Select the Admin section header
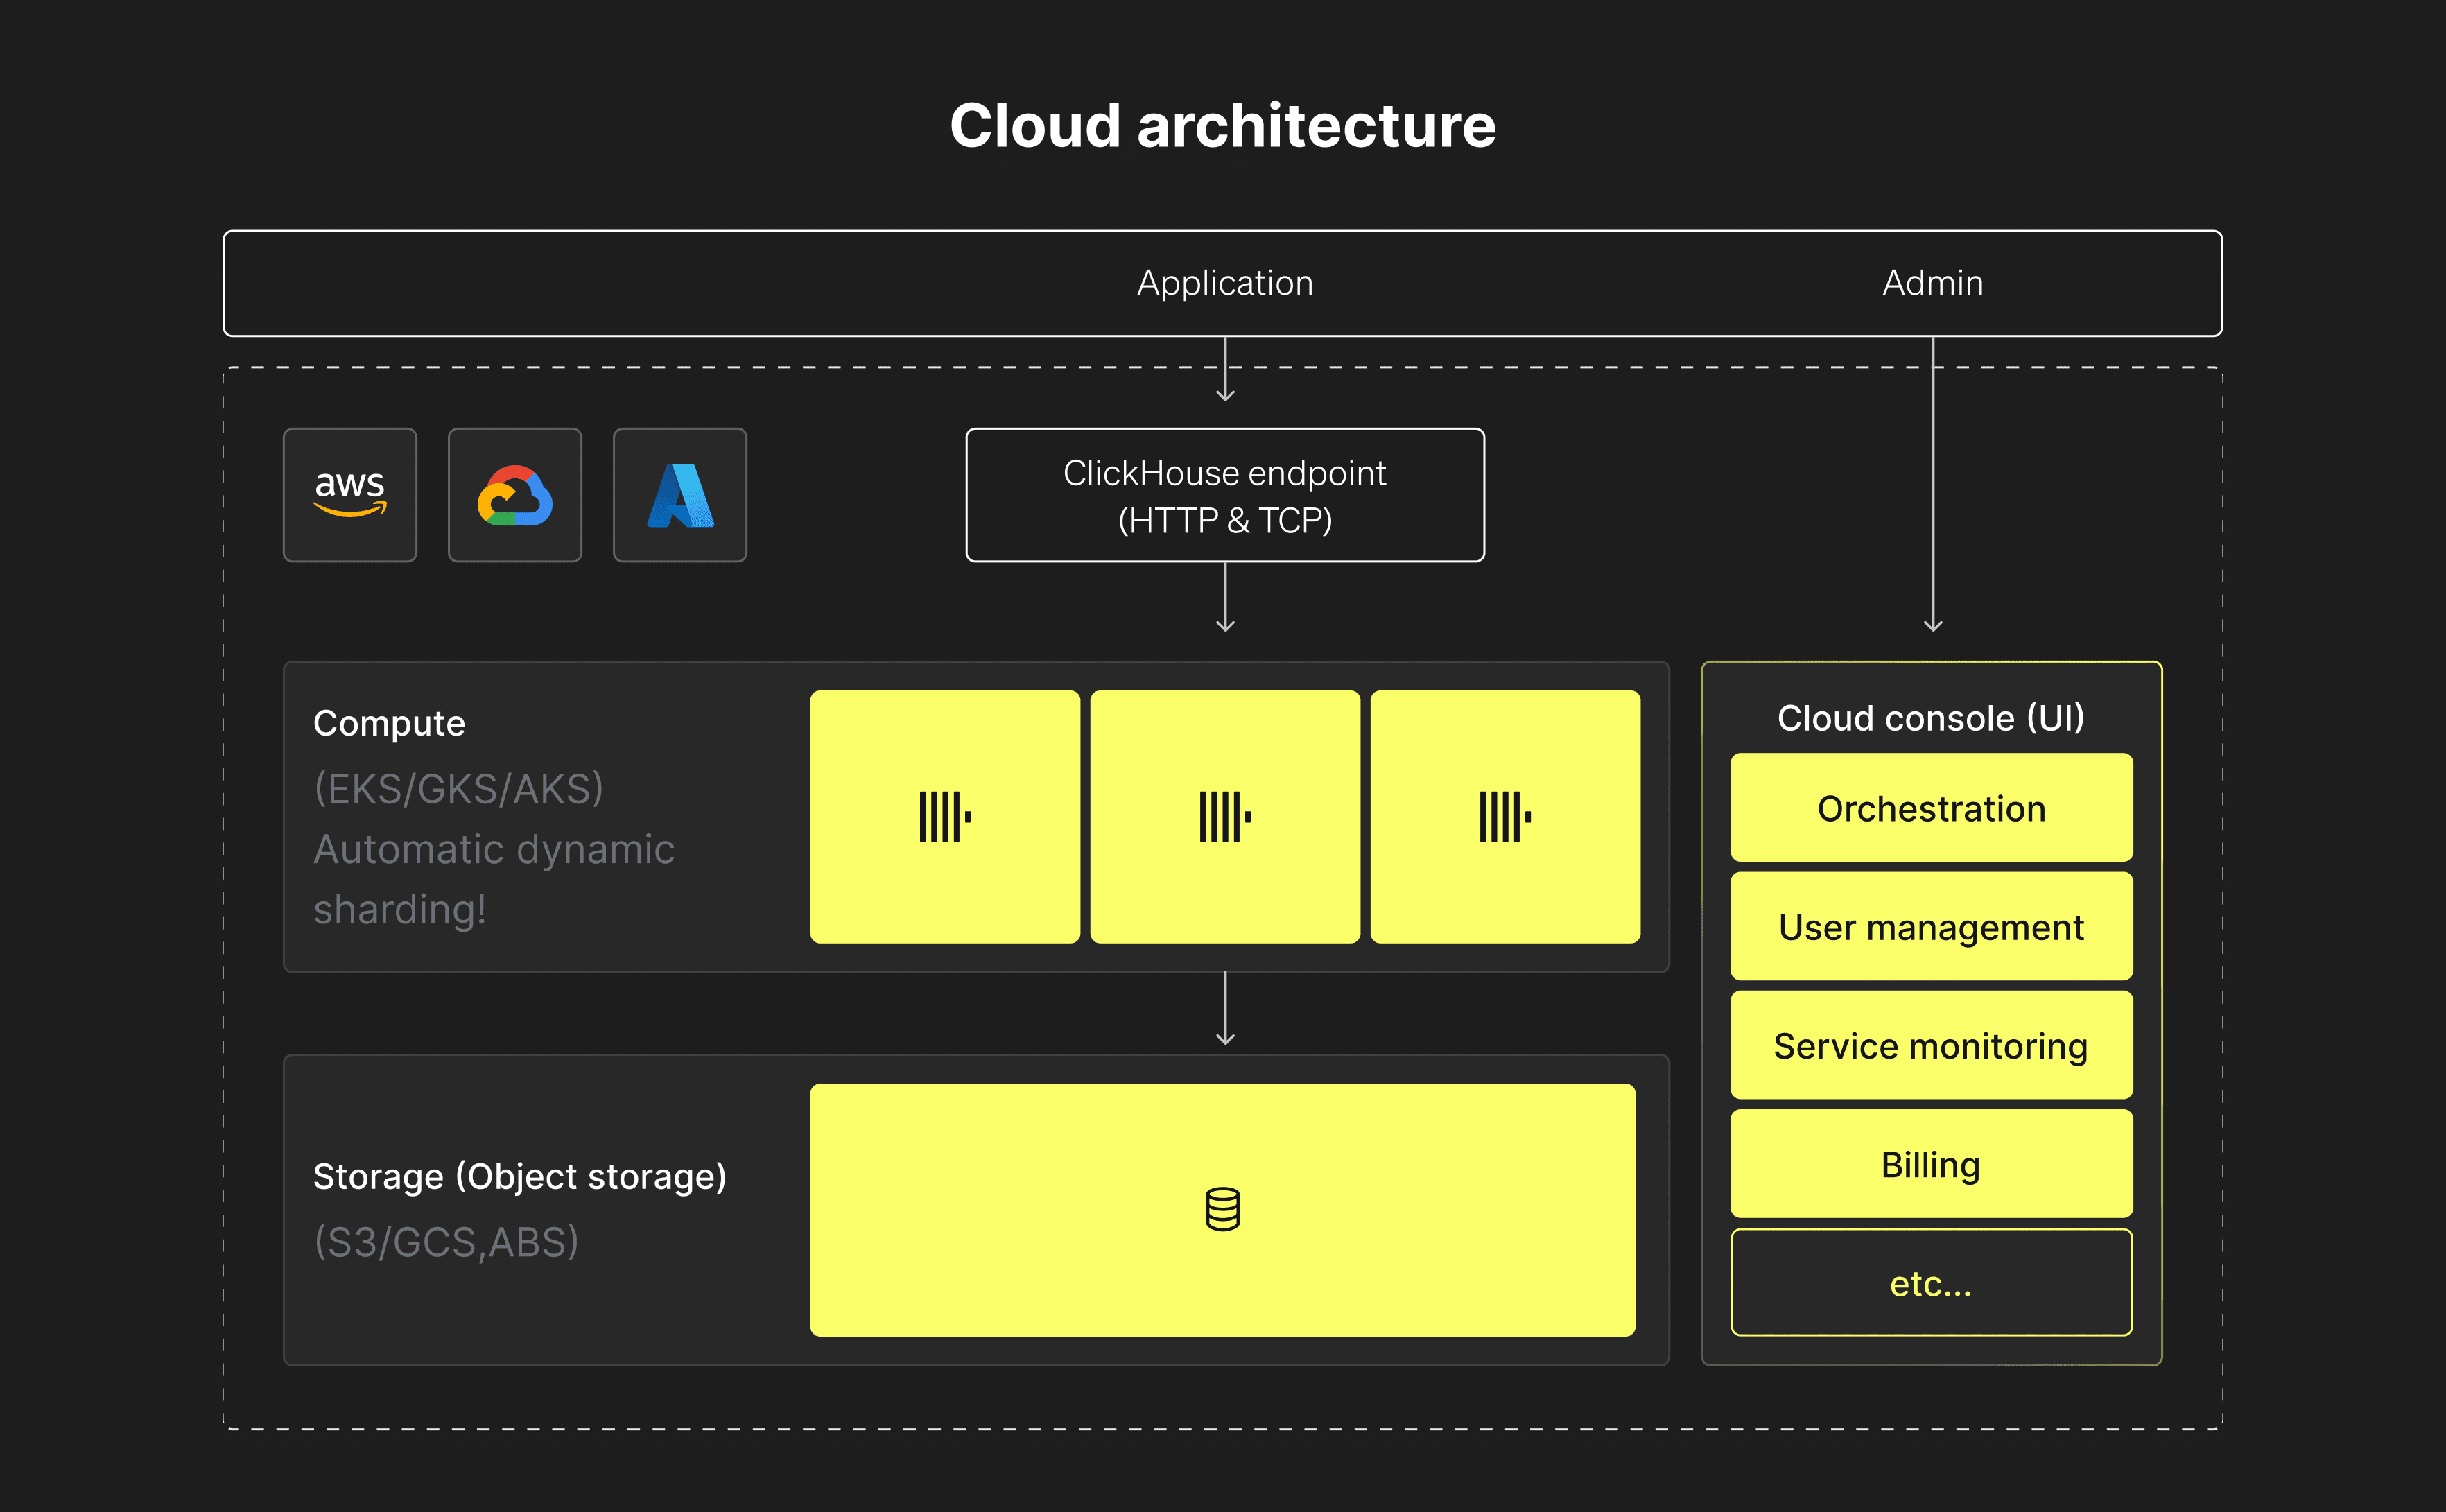Screen dimensions: 2446x1512 pos(1932,283)
